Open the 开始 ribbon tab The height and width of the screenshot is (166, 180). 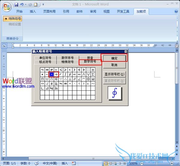19,11
